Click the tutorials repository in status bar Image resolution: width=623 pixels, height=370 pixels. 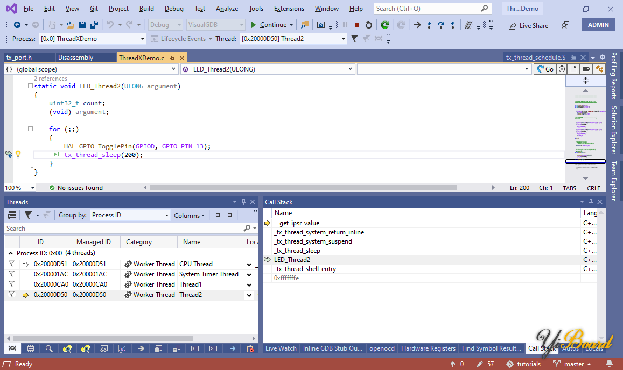tap(524, 364)
